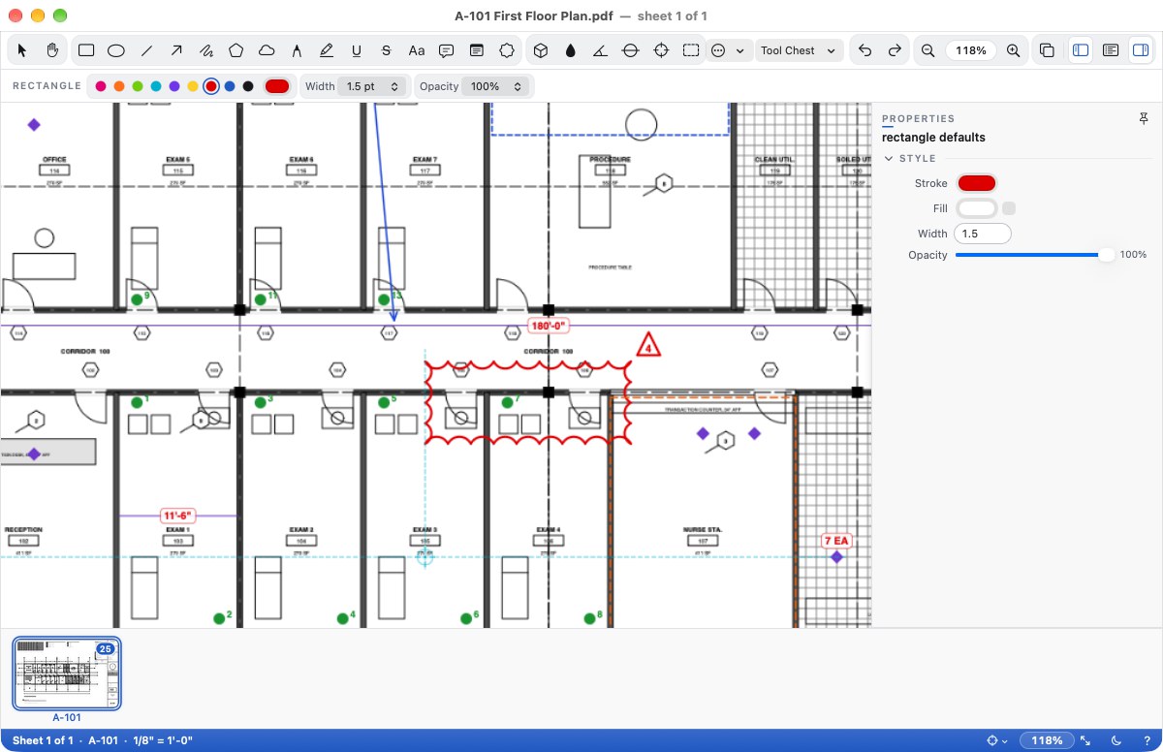
Task: Select the Underline text tool
Action: pyautogui.click(x=357, y=50)
